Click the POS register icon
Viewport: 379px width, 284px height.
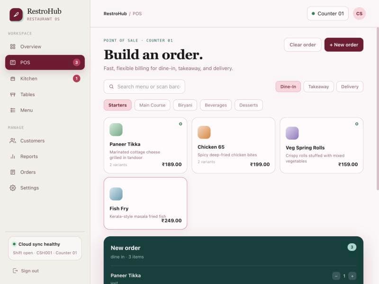click(13, 62)
